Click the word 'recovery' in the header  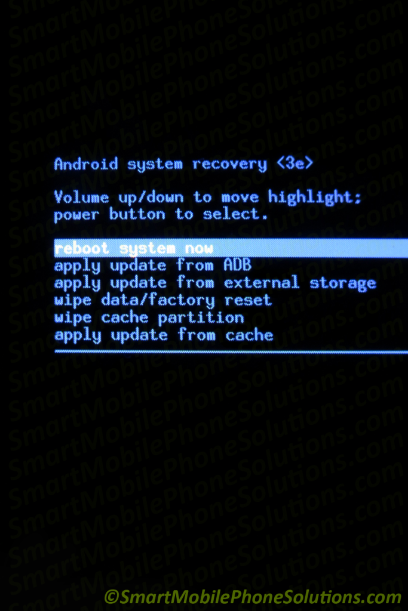coord(230,164)
